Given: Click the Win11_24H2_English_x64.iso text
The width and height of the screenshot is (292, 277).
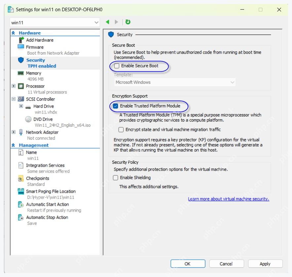Looking at the screenshot, I should (x=62, y=125).
